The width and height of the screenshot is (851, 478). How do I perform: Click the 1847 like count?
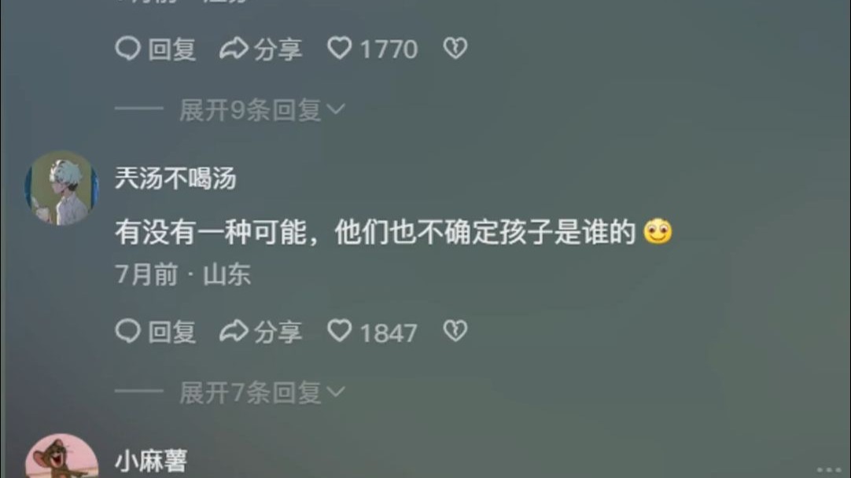tap(389, 333)
